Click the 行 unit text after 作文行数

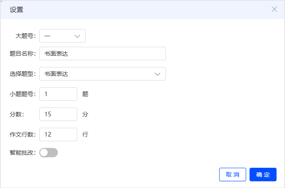point(85,134)
